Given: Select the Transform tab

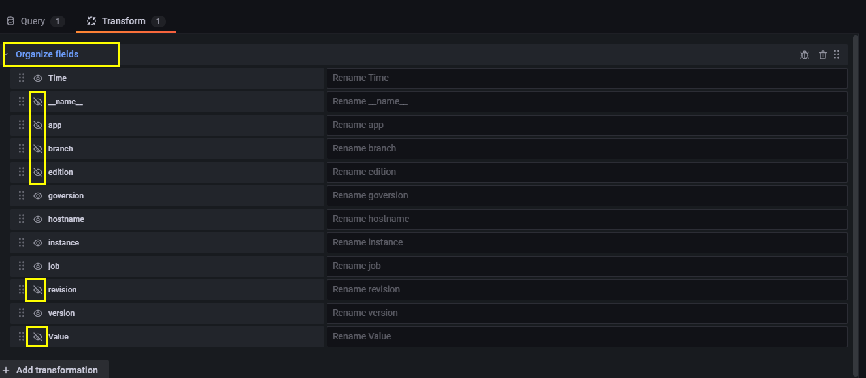Looking at the screenshot, I should point(125,20).
